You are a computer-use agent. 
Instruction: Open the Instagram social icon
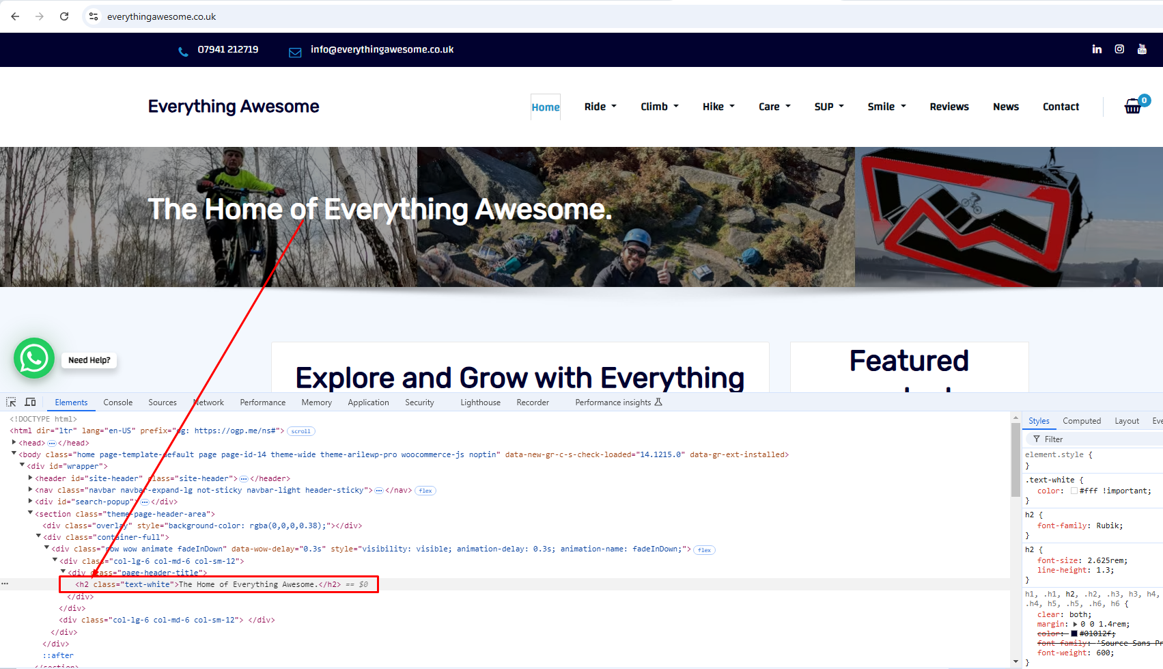pos(1119,49)
